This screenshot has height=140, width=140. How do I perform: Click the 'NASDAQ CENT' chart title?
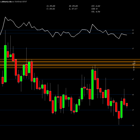(x=21, y=2)
